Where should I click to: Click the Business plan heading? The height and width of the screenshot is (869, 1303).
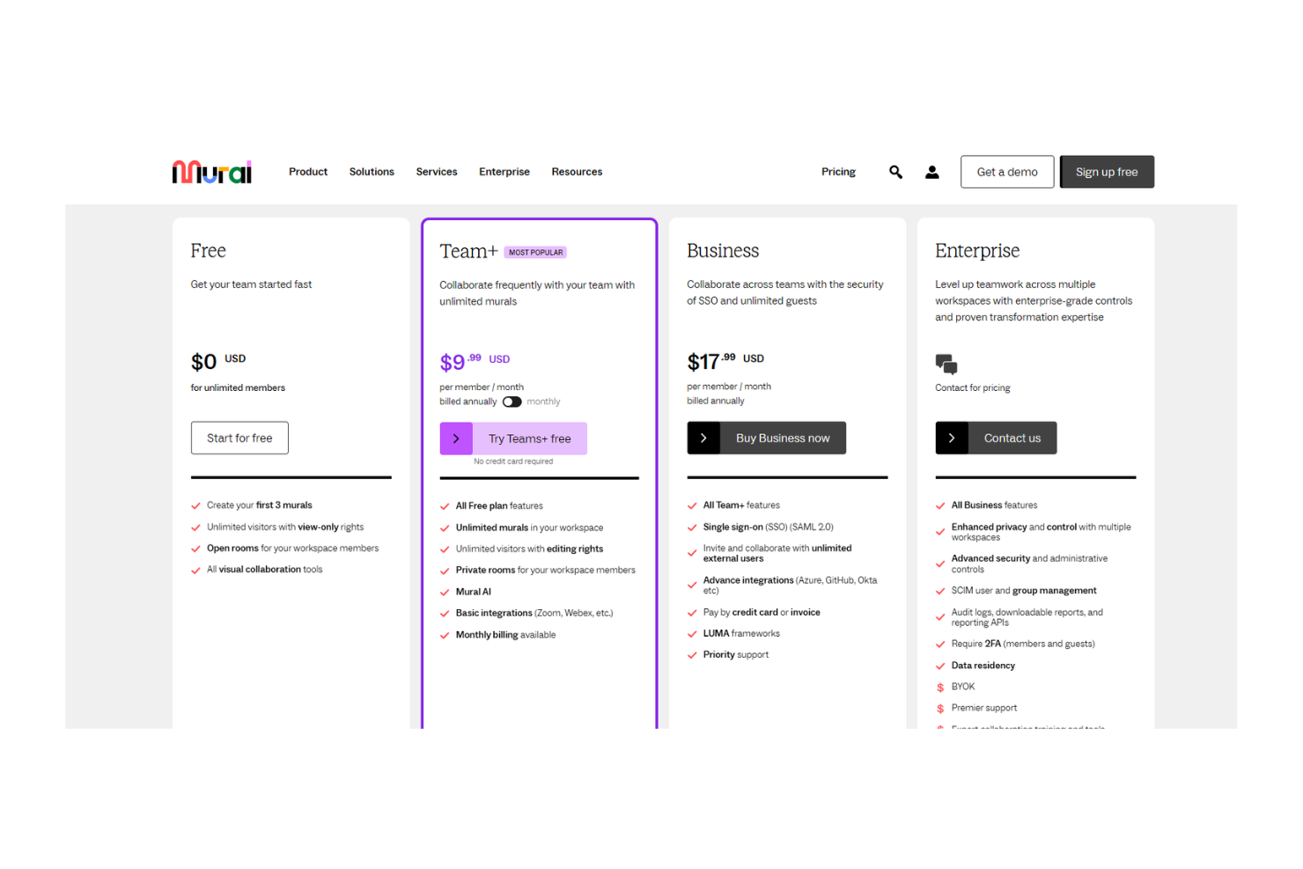[723, 251]
